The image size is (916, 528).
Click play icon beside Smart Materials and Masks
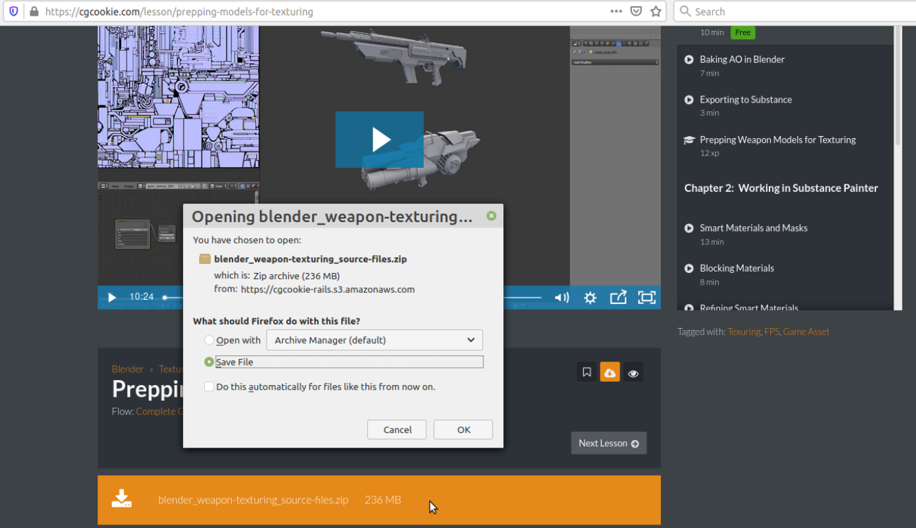pyautogui.click(x=689, y=228)
